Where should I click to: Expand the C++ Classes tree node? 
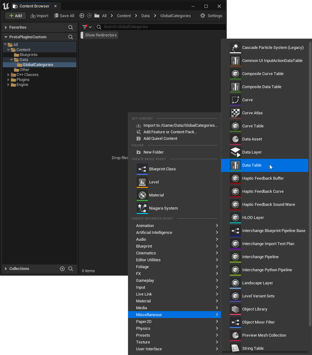[9, 75]
